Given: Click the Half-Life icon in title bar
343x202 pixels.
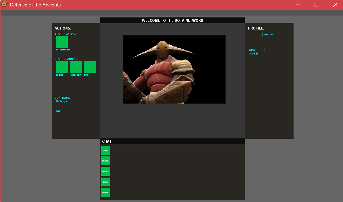Looking at the screenshot, I should (4, 5).
